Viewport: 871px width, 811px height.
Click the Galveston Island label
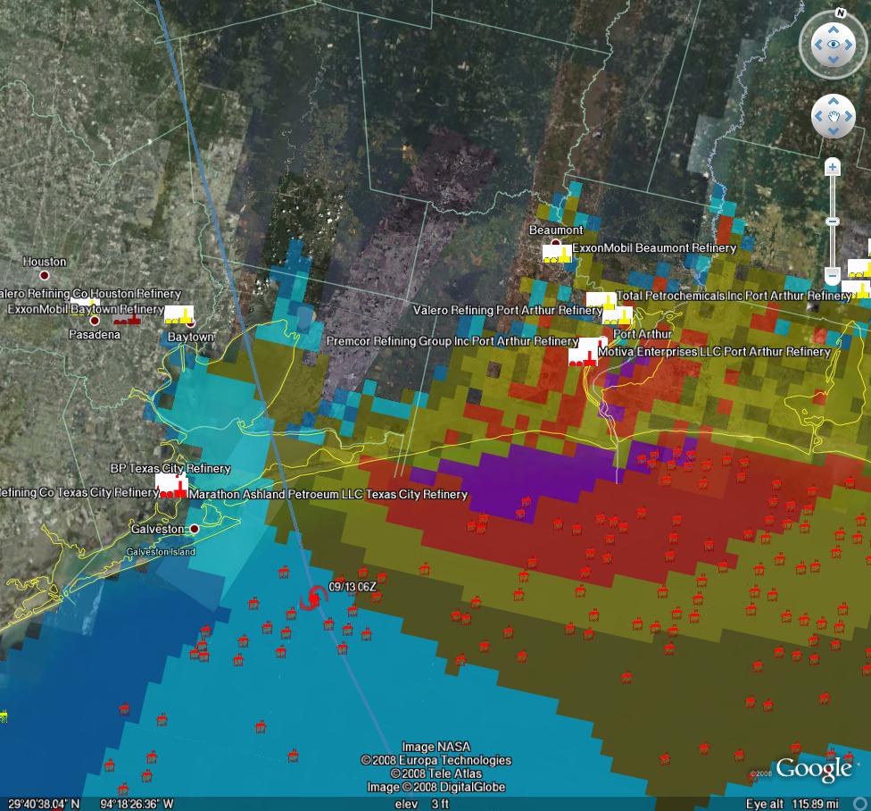(x=161, y=551)
